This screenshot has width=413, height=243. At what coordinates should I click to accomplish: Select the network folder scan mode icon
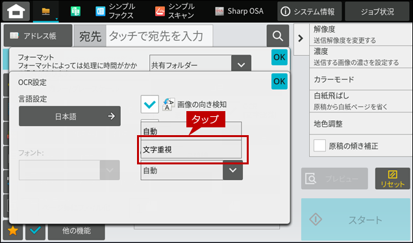pos(46,11)
